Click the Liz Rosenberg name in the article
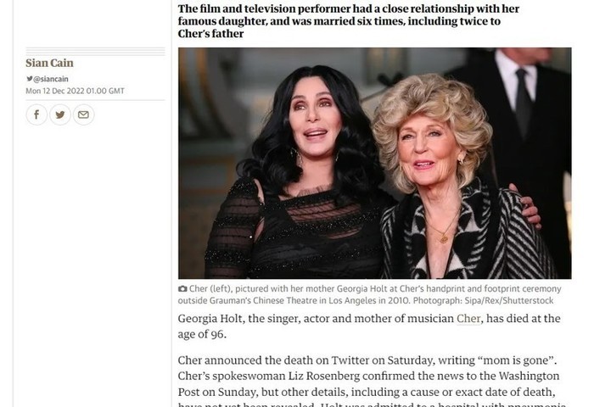Image resolution: width=611 pixels, height=407 pixels. click(x=321, y=376)
